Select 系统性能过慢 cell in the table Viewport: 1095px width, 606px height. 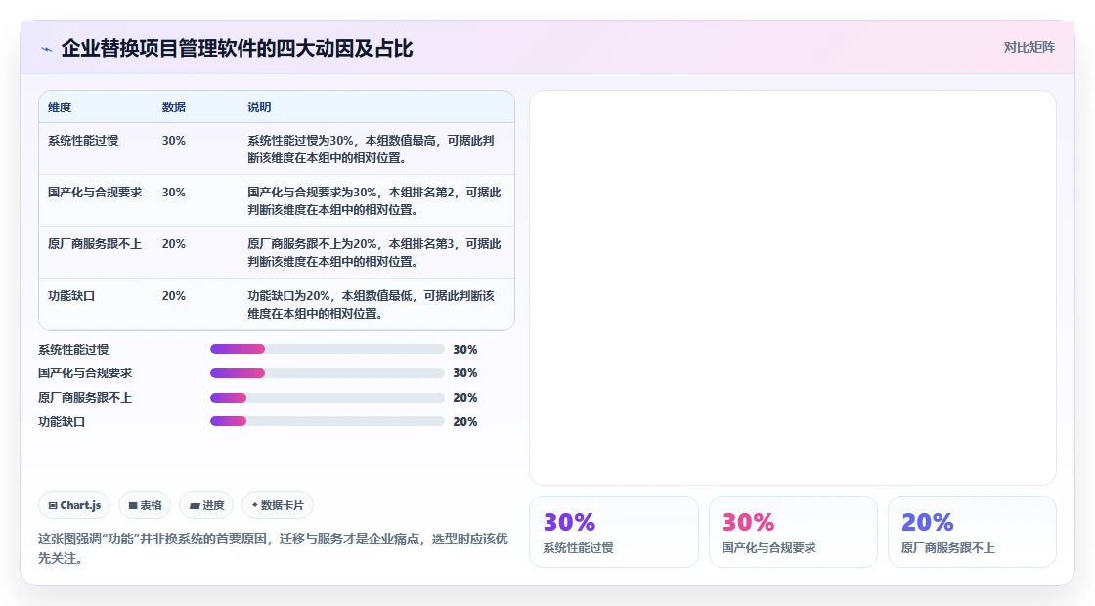point(83,141)
